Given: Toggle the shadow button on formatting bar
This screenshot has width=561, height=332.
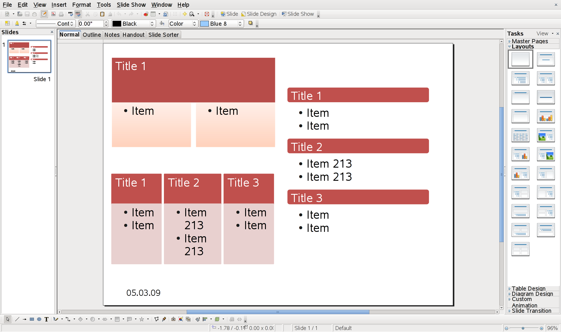Looking at the screenshot, I should coord(250,23).
